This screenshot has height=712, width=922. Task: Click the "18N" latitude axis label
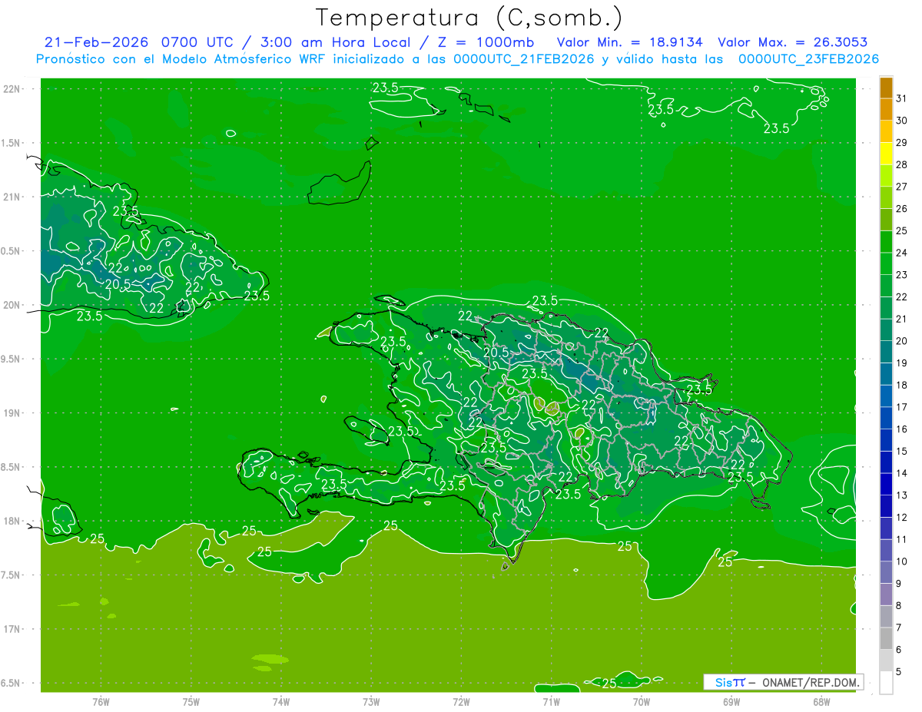[12, 521]
